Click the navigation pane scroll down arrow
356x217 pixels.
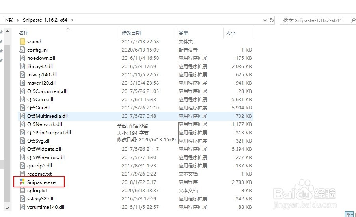coord(7,208)
